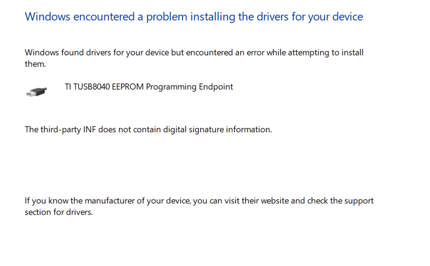Click the word 'EEPROM' in the device name
Screen dimensions: 430x266
point(128,87)
